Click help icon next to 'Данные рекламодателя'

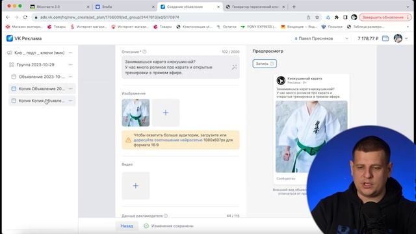166,216
